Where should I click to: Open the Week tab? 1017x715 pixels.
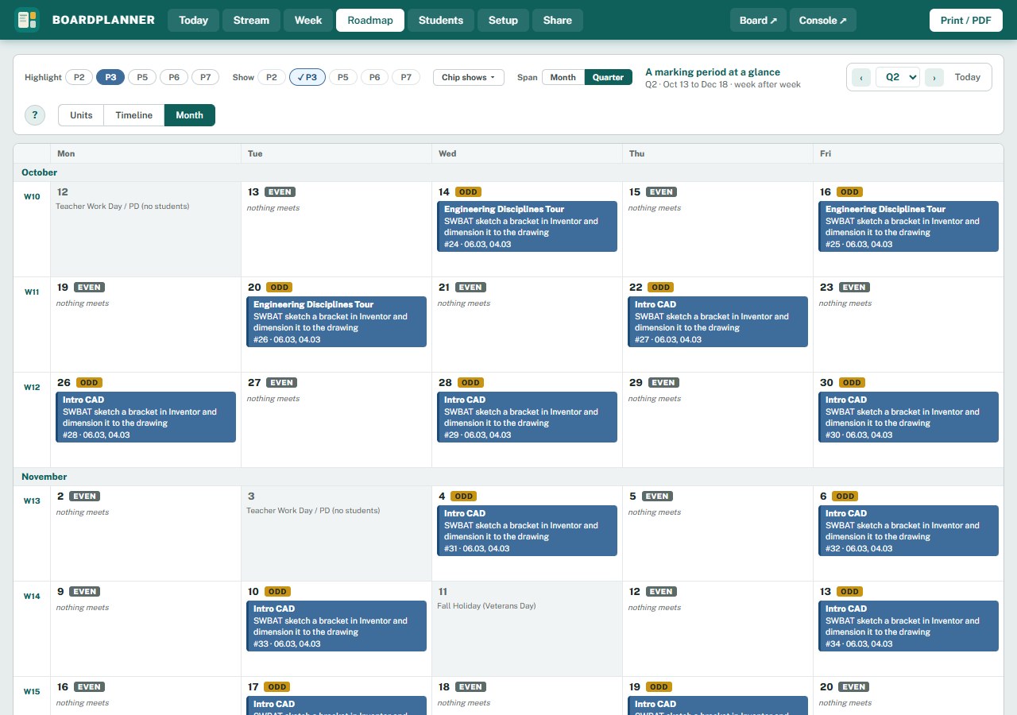pyautogui.click(x=308, y=20)
